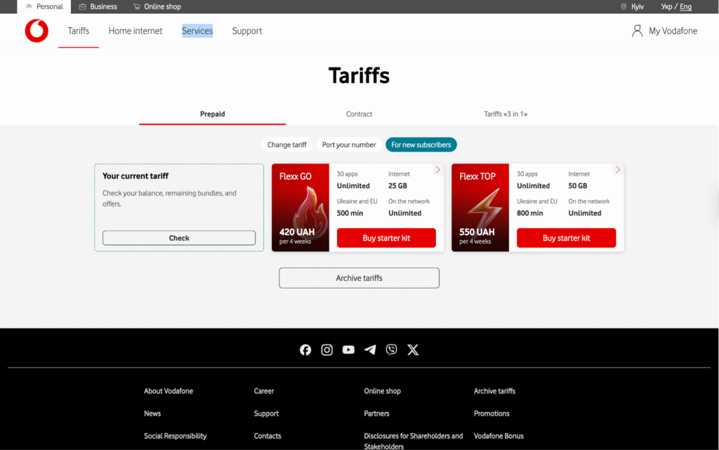Open Archive tariffs footer link
Image resolution: width=719 pixels, height=450 pixels.
[x=494, y=391]
